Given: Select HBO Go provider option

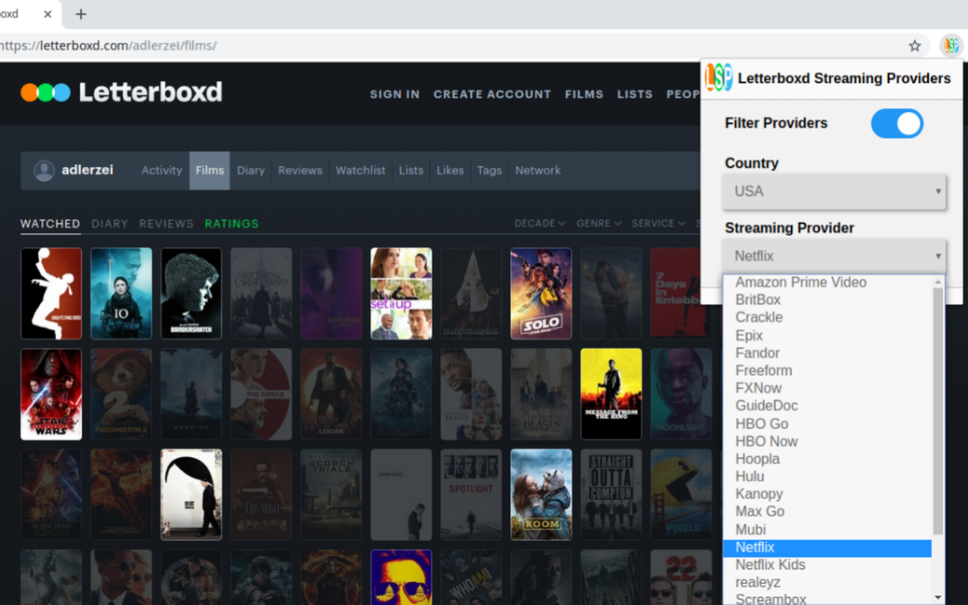Looking at the screenshot, I should click(827, 423).
